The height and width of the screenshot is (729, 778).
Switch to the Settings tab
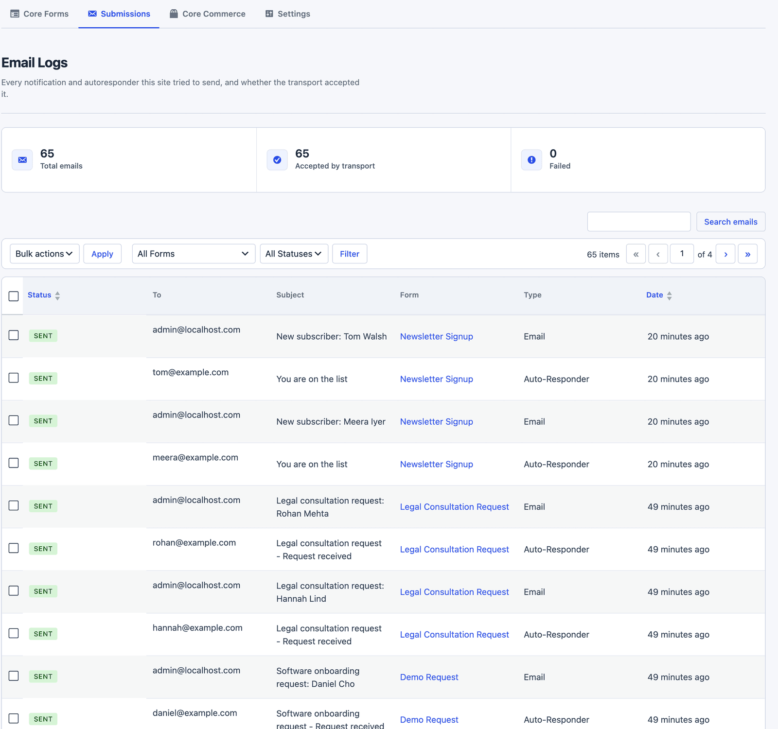[288, 14]
